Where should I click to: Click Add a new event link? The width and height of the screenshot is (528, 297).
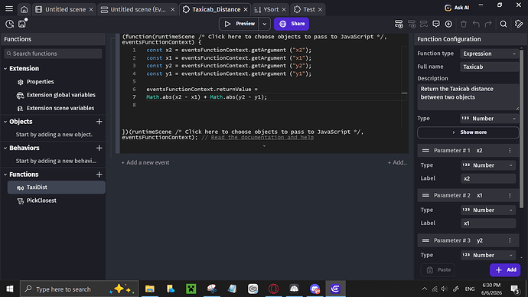click(145, 162)
